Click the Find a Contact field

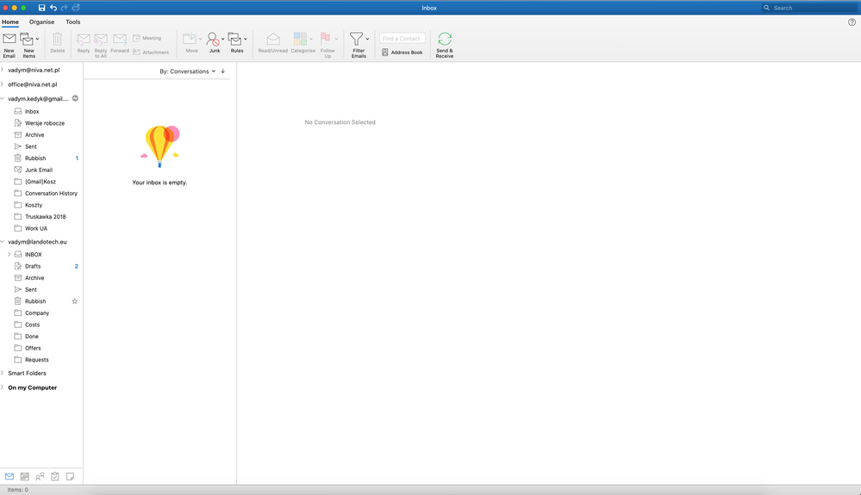click(402, 39)
